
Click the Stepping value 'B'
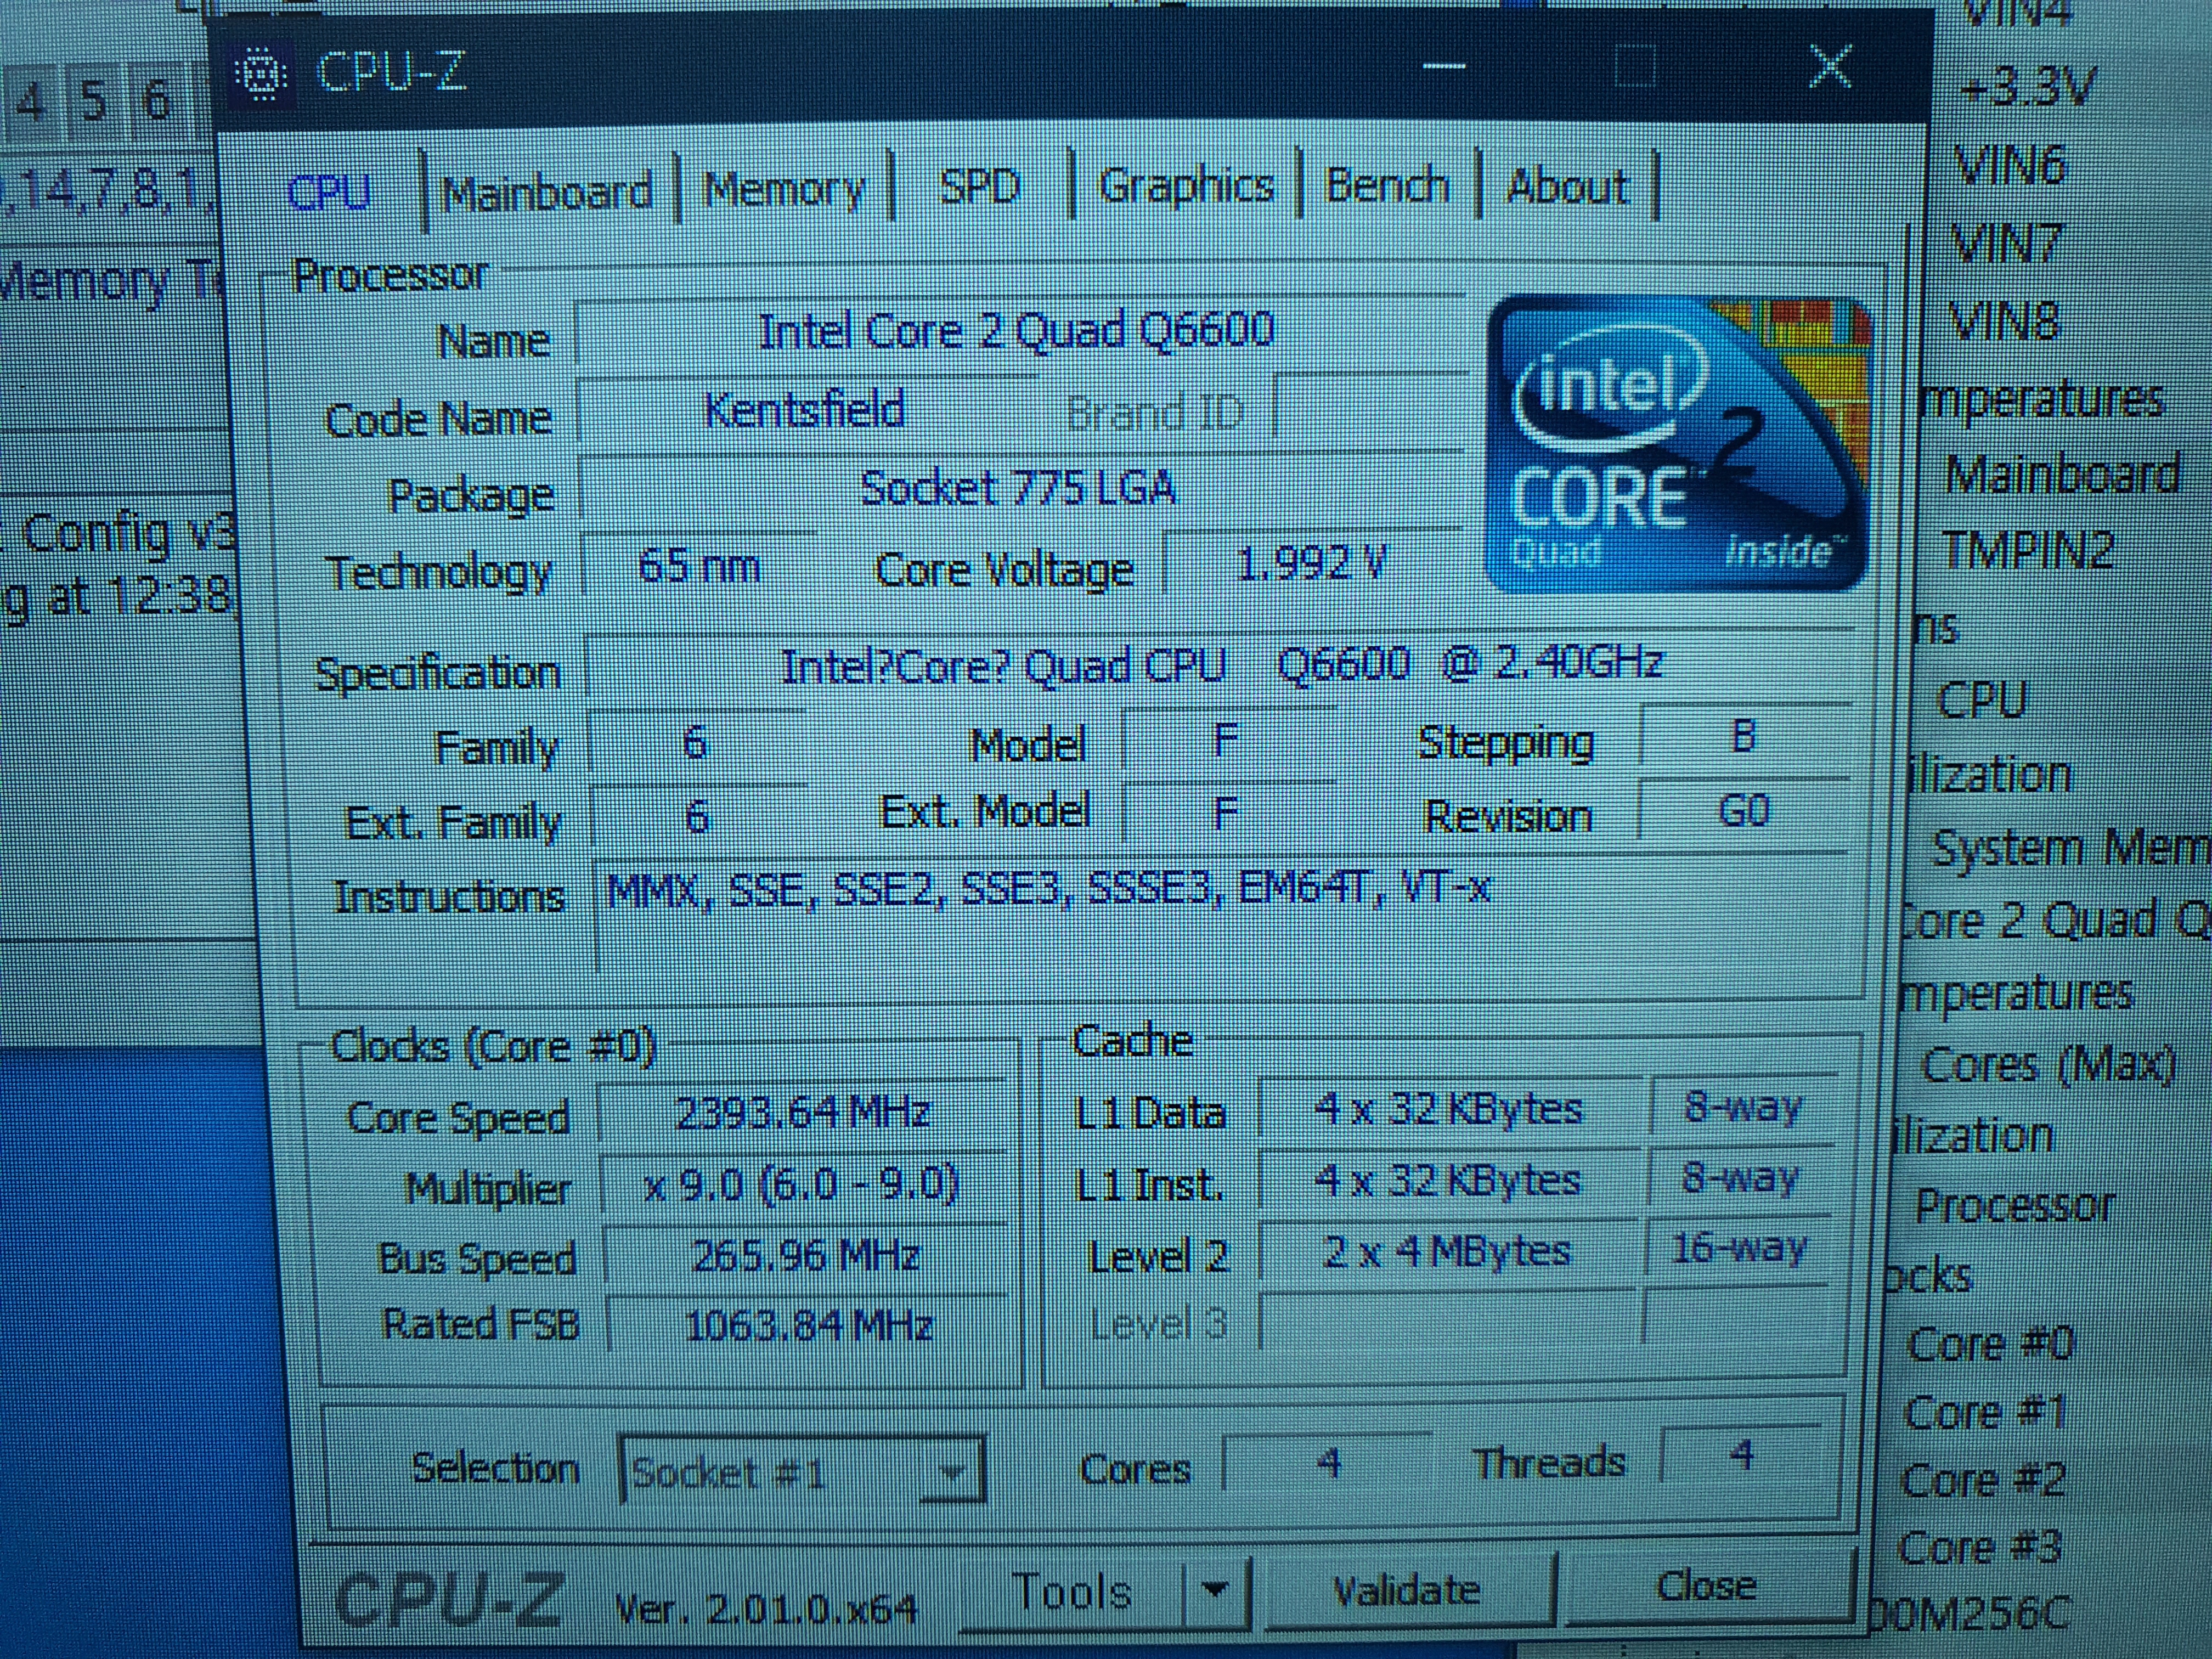point(1744,738)
